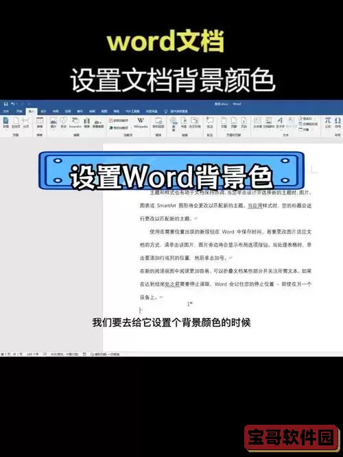The image size is (343, 457).
Task: Insert a SmartArt graphic
Action: [x=75, y=123]
